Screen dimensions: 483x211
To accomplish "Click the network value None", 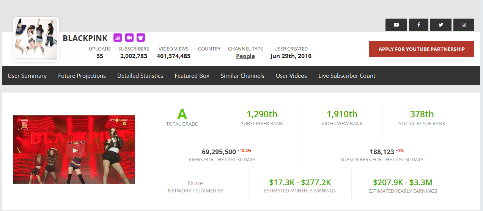I will (x=195, y=183).
